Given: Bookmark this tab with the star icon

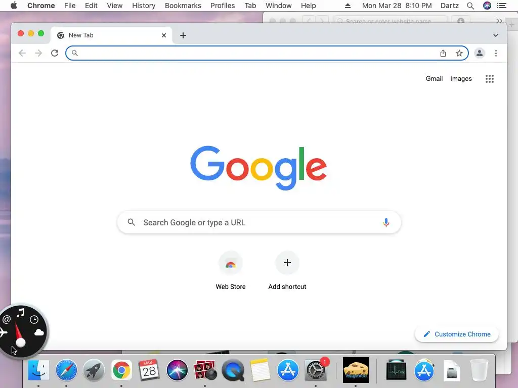Looking at the screenshot, I should coord(459,53).
